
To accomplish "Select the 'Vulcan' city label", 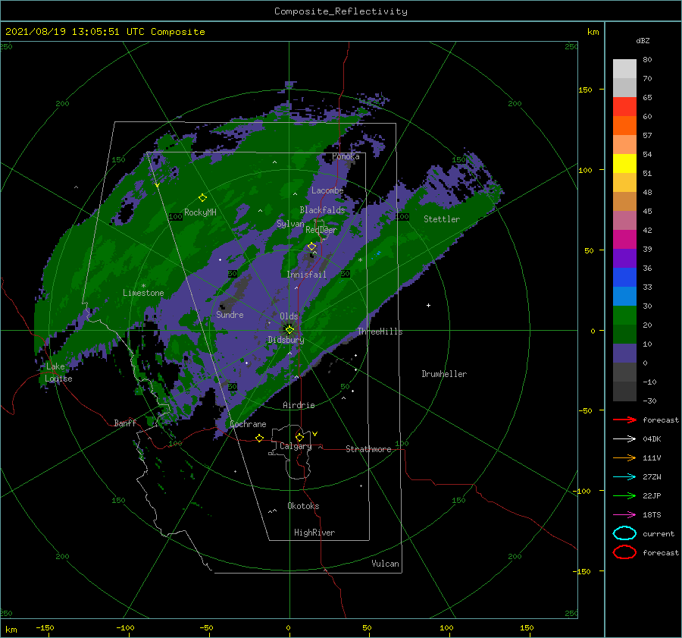I will (385, 564).
